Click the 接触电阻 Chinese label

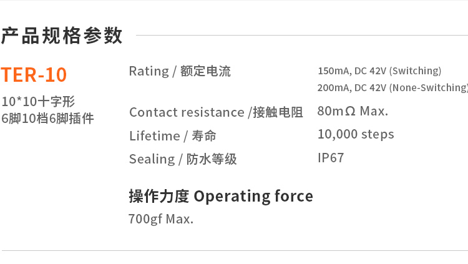[278, 112]
